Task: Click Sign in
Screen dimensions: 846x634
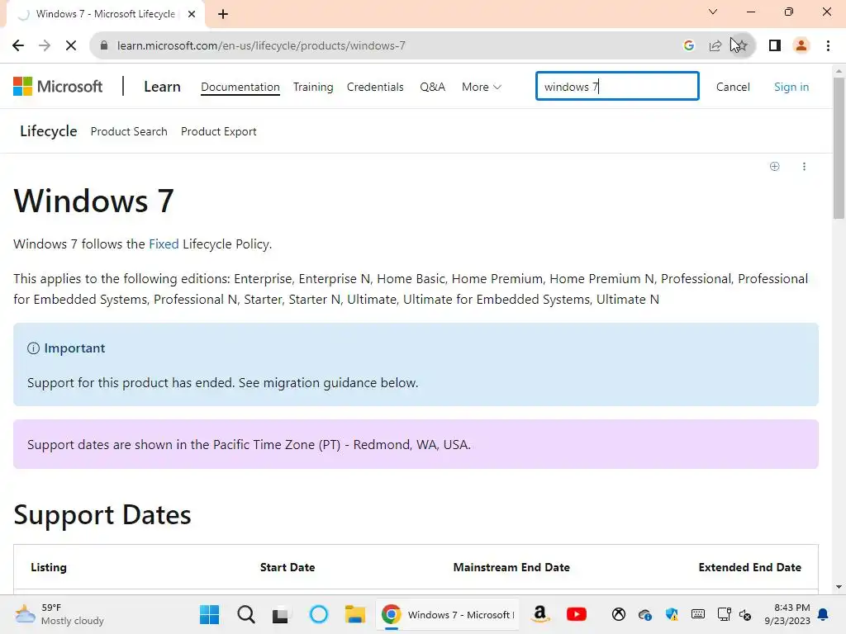Action: (791, 87)
